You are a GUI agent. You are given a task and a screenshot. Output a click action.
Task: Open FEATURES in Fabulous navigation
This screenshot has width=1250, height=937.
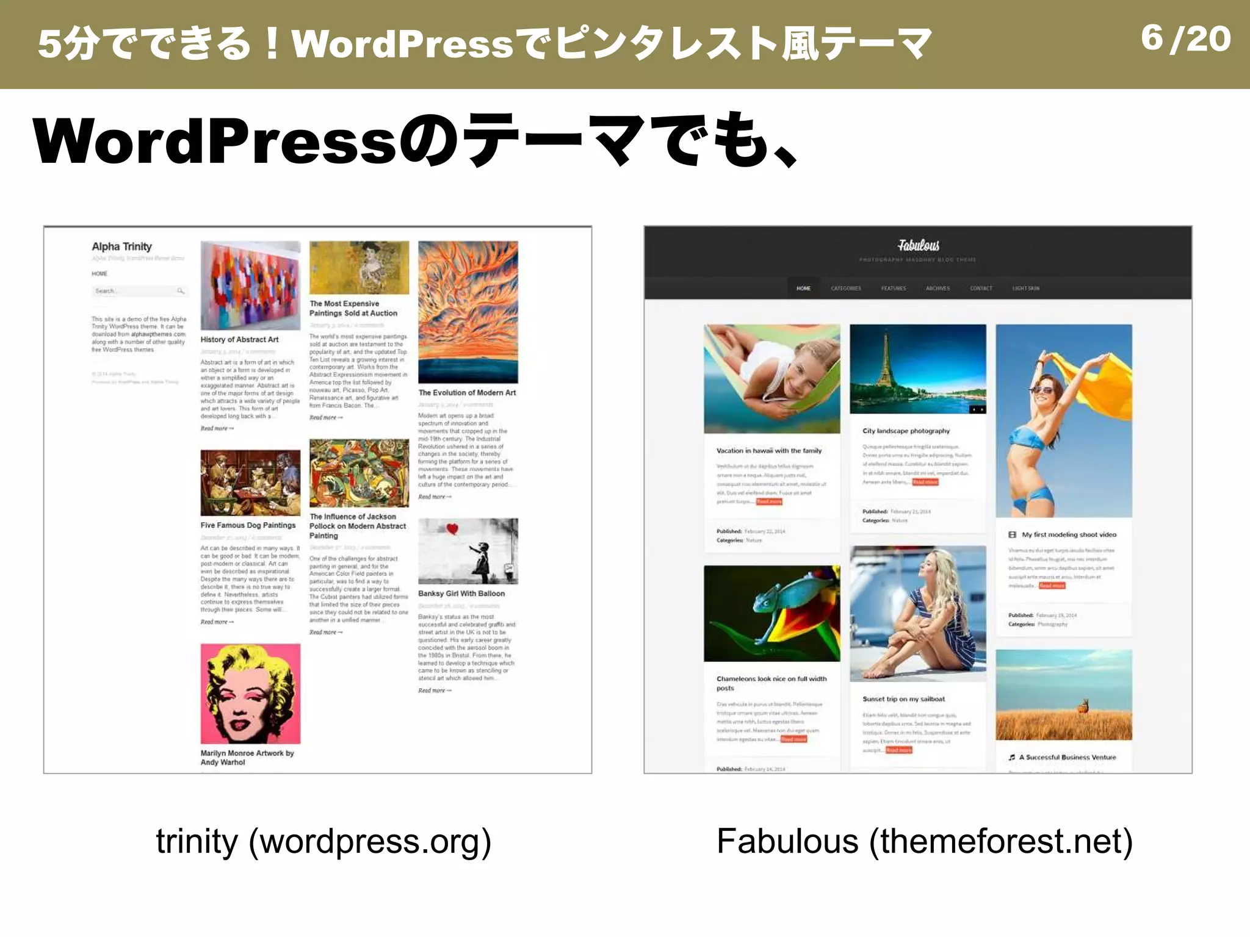[x=894, y=289]
